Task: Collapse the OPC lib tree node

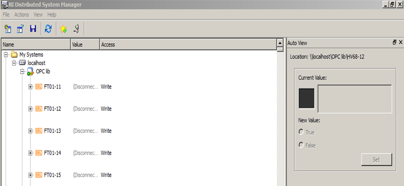Action: 22,72
